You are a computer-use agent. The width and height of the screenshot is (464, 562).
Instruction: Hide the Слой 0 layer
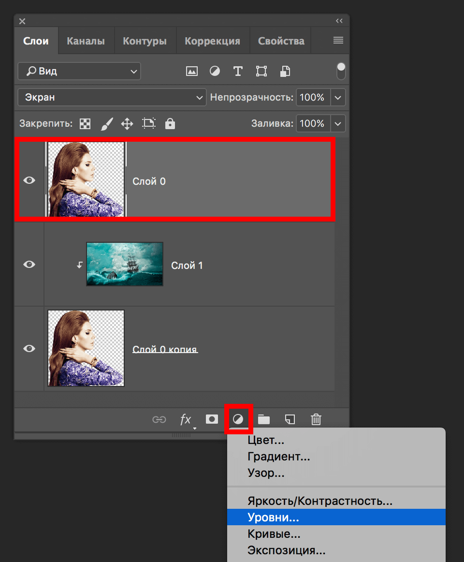[29, 180]
